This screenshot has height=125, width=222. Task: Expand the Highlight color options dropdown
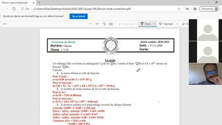(177, 24)
